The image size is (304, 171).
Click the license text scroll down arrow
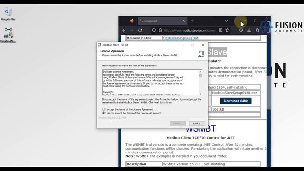click(x=200, y=94)
